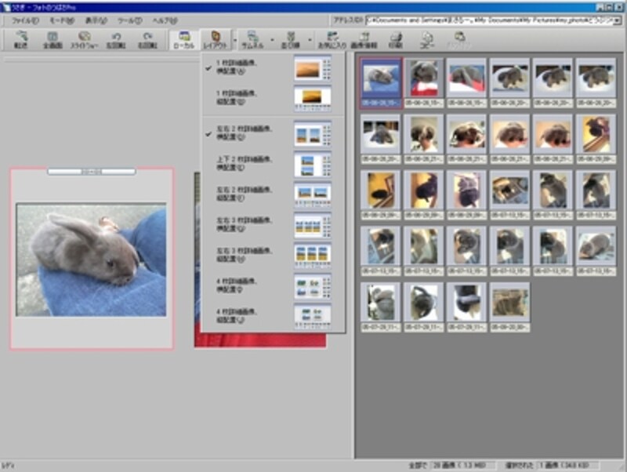The image size is (627, 472).
Task: Start the slideshow (スライドショー)
Action: [x=84, y=40]
